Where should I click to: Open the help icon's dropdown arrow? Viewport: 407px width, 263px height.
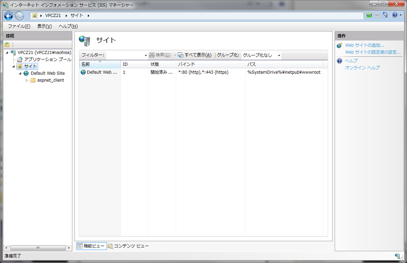click(401, 15)
